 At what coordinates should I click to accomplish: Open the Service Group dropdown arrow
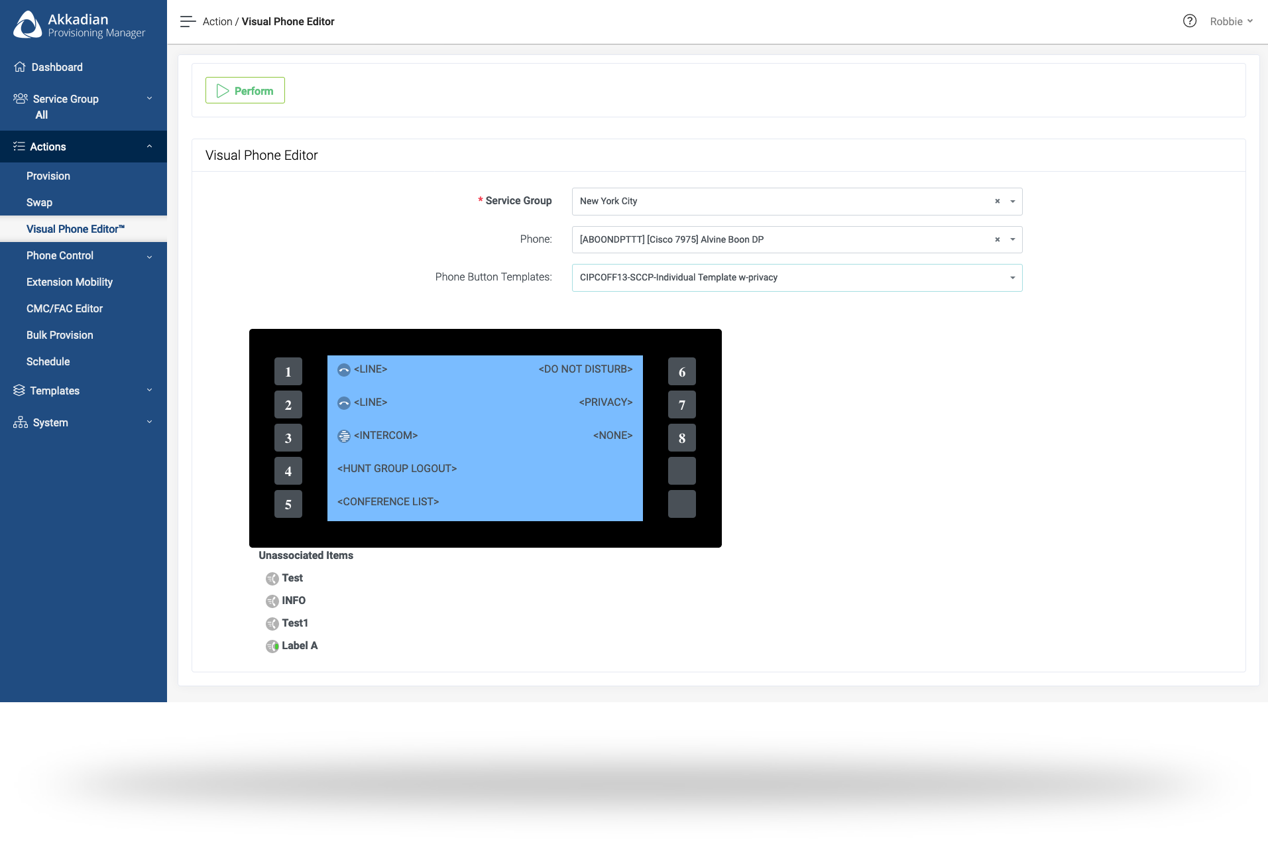(x=1013, y=202)
